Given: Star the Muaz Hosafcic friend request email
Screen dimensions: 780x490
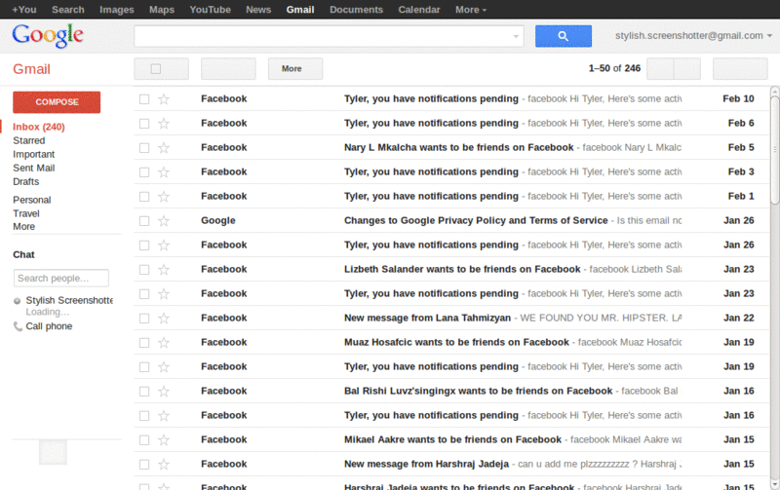Looking at the screenshot, I should pyautogui.click(x=164, y=342).
